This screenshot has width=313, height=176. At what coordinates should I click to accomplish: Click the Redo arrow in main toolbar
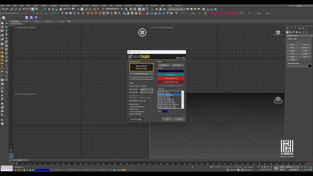(x=7, y=9)
